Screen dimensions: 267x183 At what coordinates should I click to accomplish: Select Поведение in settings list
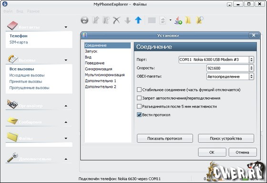click(x=95, y=63)
